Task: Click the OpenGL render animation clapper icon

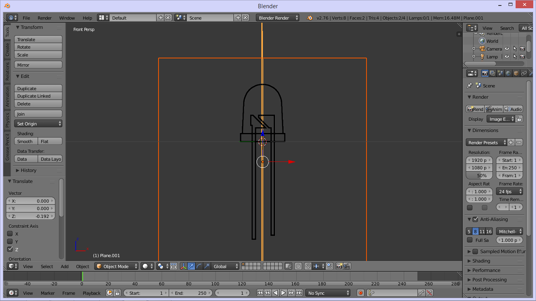Action: click(x=347, y=266)
